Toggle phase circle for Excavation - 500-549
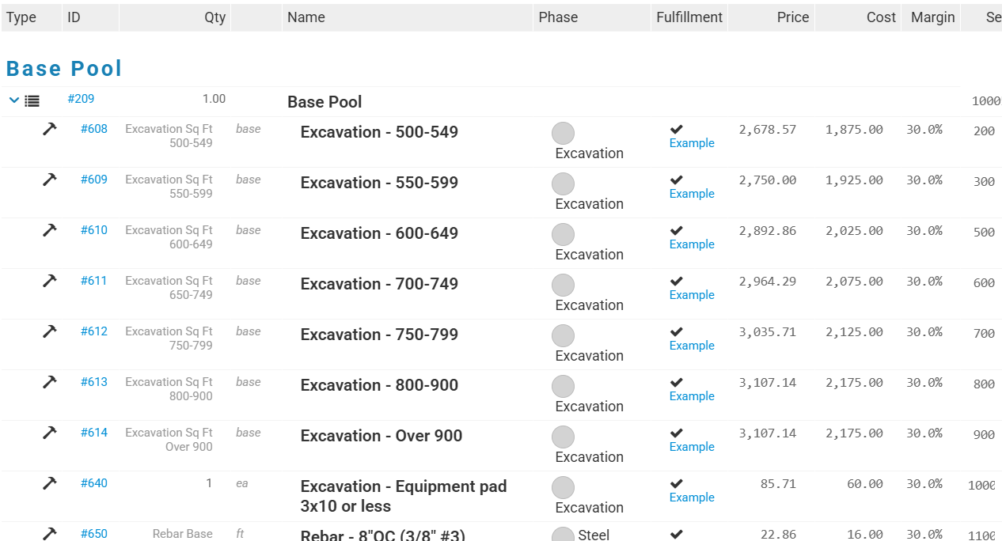Image resolution: width=1002 pixels, height=541 pixels. [563, 133]
